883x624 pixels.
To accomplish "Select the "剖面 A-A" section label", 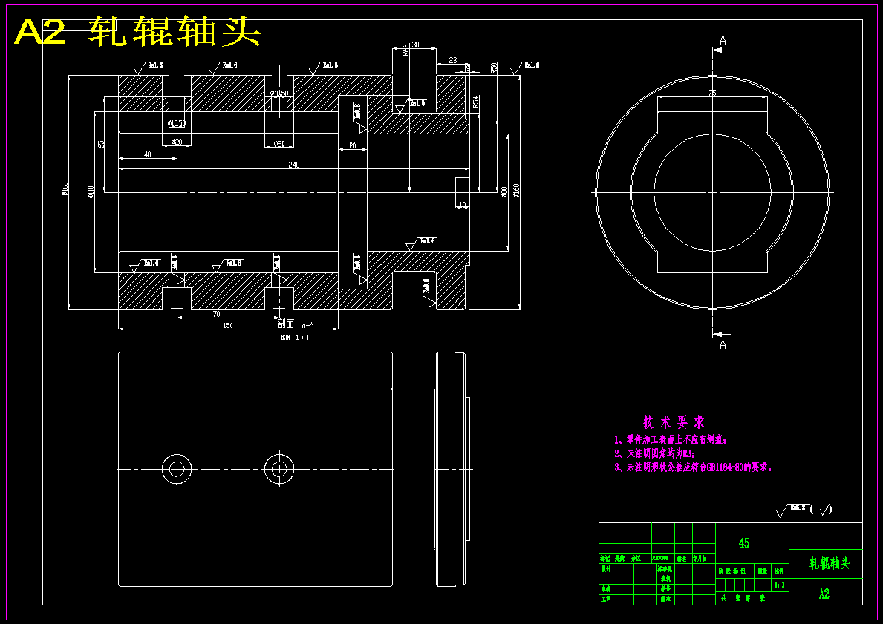I will (x=296, y=324).
